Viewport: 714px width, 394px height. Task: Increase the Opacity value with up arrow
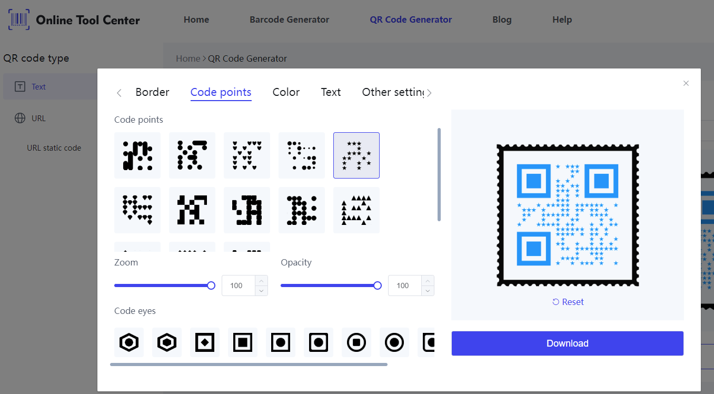(428, 280)
